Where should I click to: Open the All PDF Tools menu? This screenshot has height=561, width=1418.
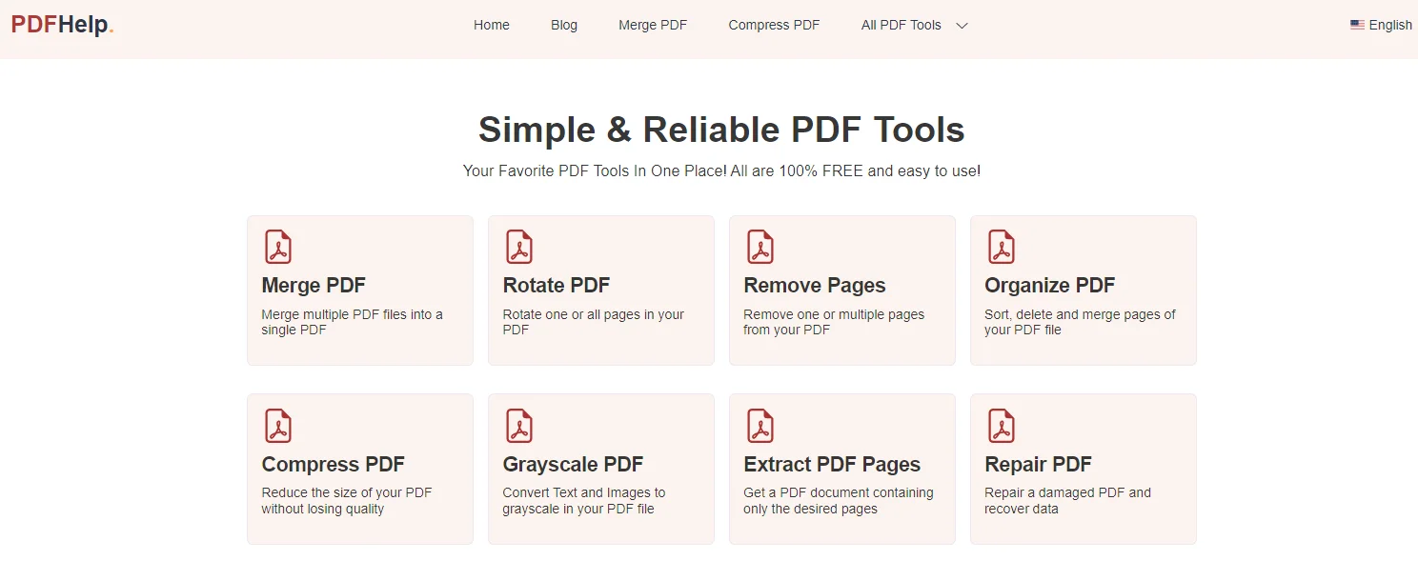(901, 25)
